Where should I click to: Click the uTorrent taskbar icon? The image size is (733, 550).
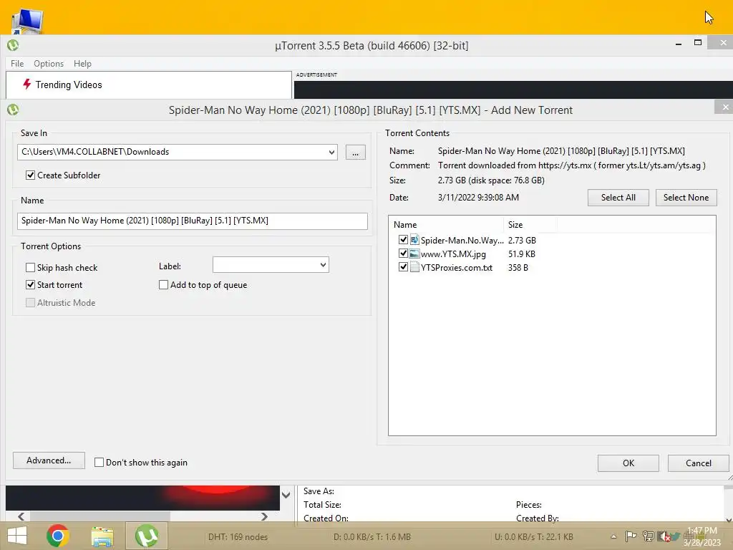coord(146,536)
